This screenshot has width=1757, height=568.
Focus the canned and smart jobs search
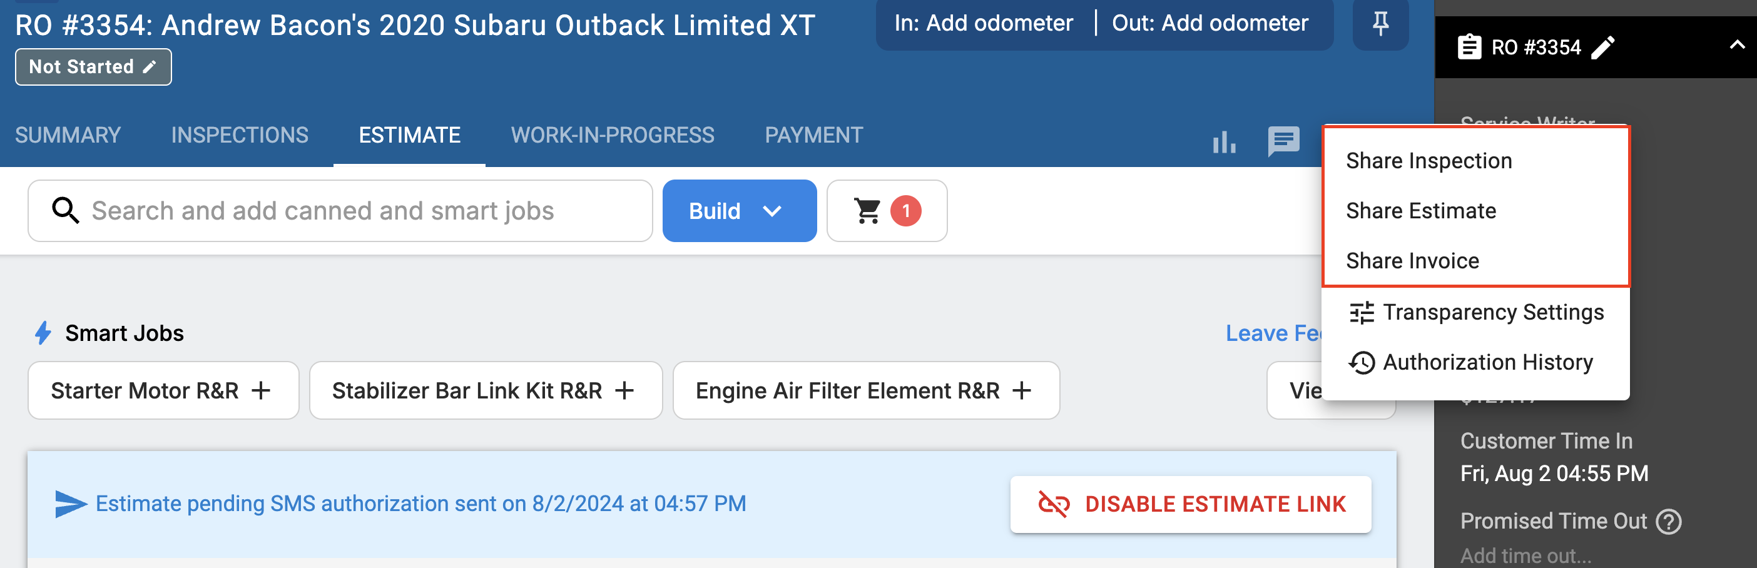coord(340,211)
